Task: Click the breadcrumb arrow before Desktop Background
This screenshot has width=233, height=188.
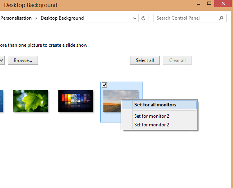Action: 36,18
